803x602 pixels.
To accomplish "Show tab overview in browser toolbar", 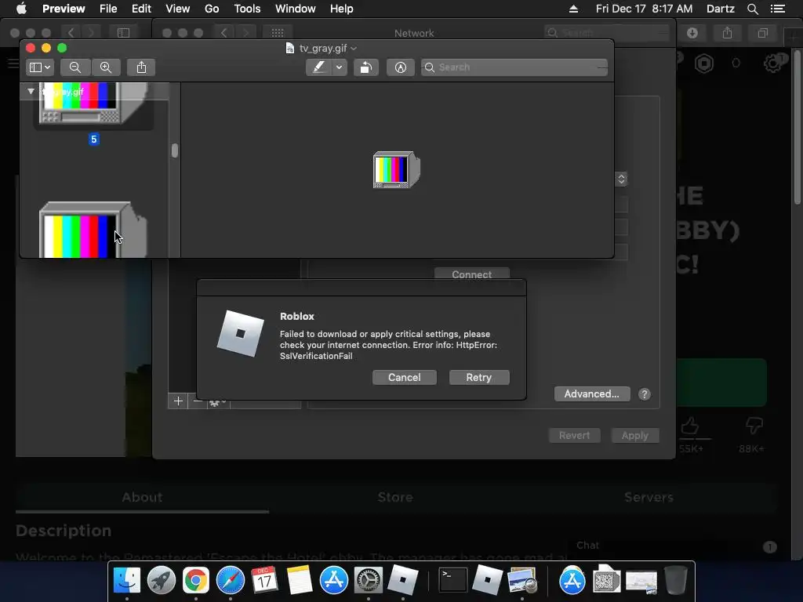I will coord(762,33).
